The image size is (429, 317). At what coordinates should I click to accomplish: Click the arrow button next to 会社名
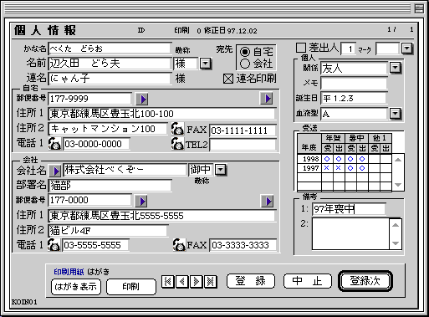coord(55,171)
